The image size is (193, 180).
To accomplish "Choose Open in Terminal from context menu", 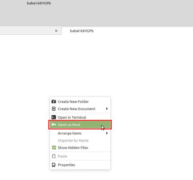I will [x=80, y=117].
